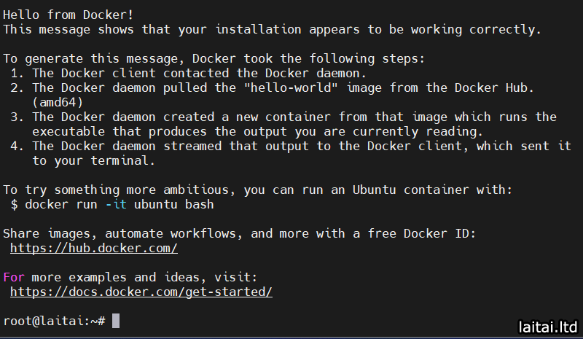Viewport: 583px width, 339px height.
Task: Click the terminal cursor block after the prompt
Action: (x=116, y=321)
